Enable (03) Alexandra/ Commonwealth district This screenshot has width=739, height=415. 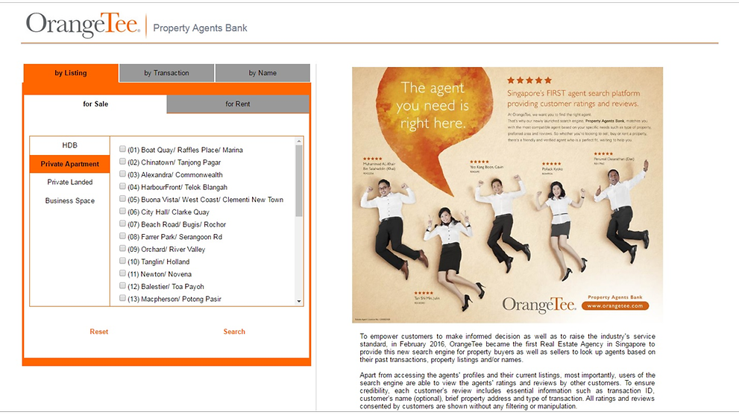(122, 174)
